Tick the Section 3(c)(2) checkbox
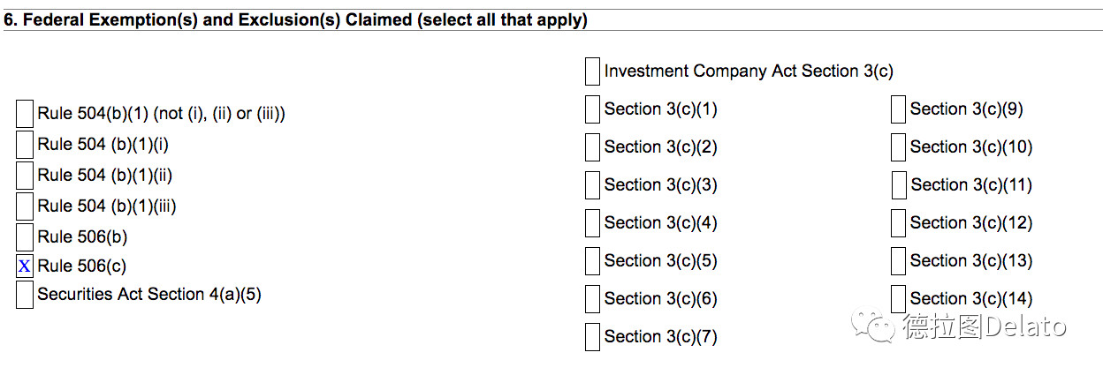This screenshot has height=375, width=1103. coord(592,147)
